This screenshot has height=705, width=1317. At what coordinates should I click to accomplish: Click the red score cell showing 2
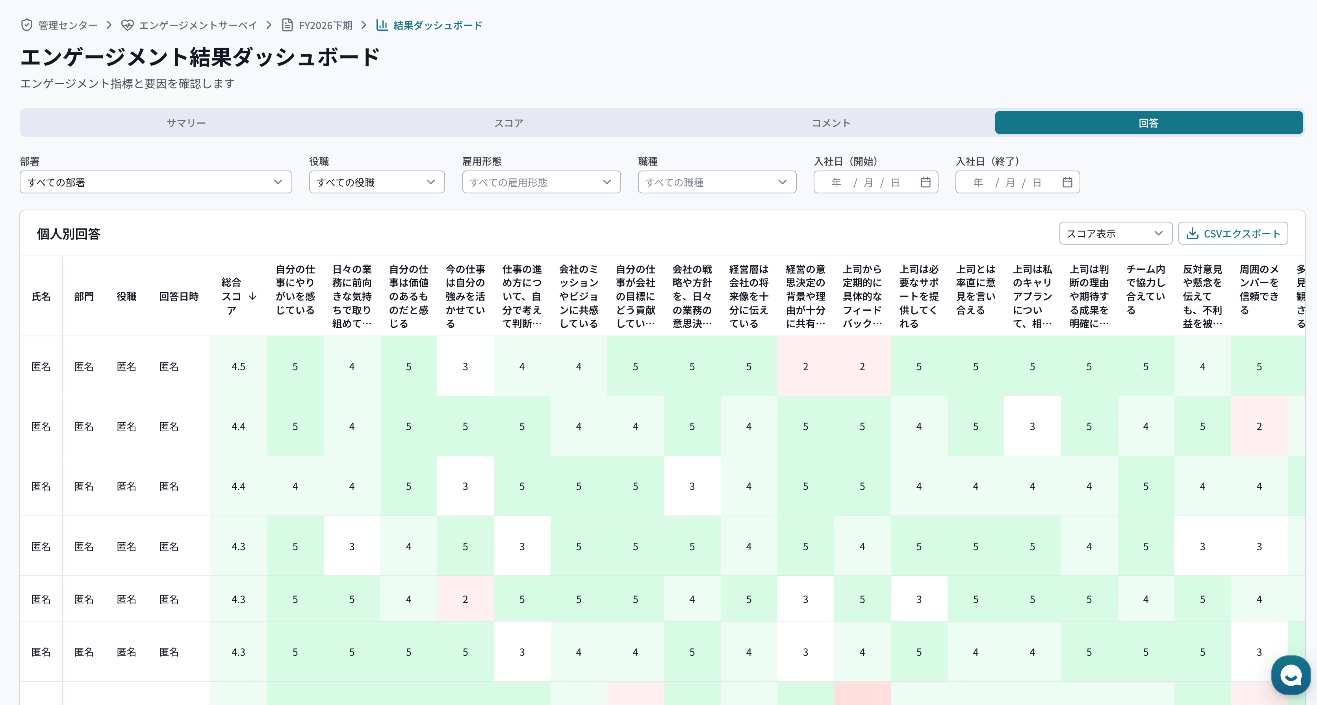[x=805, y=366]
